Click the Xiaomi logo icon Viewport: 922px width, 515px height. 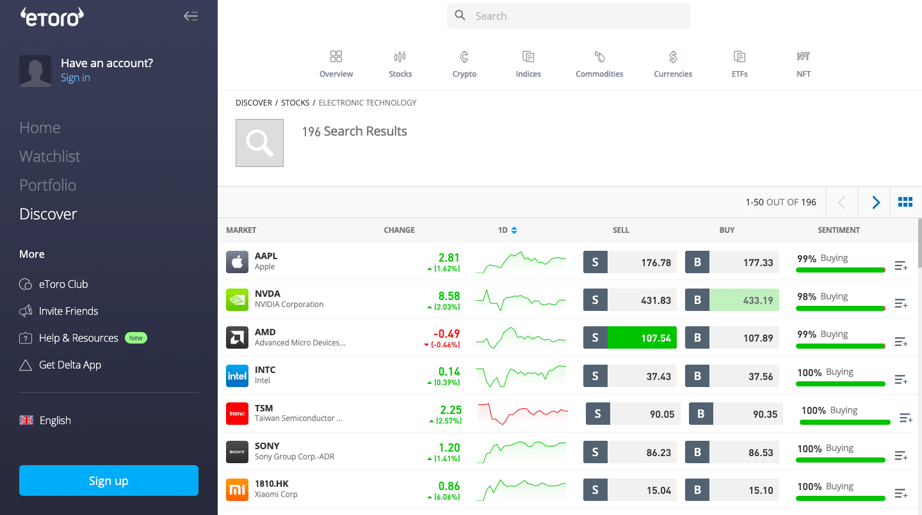pos(237,490)
